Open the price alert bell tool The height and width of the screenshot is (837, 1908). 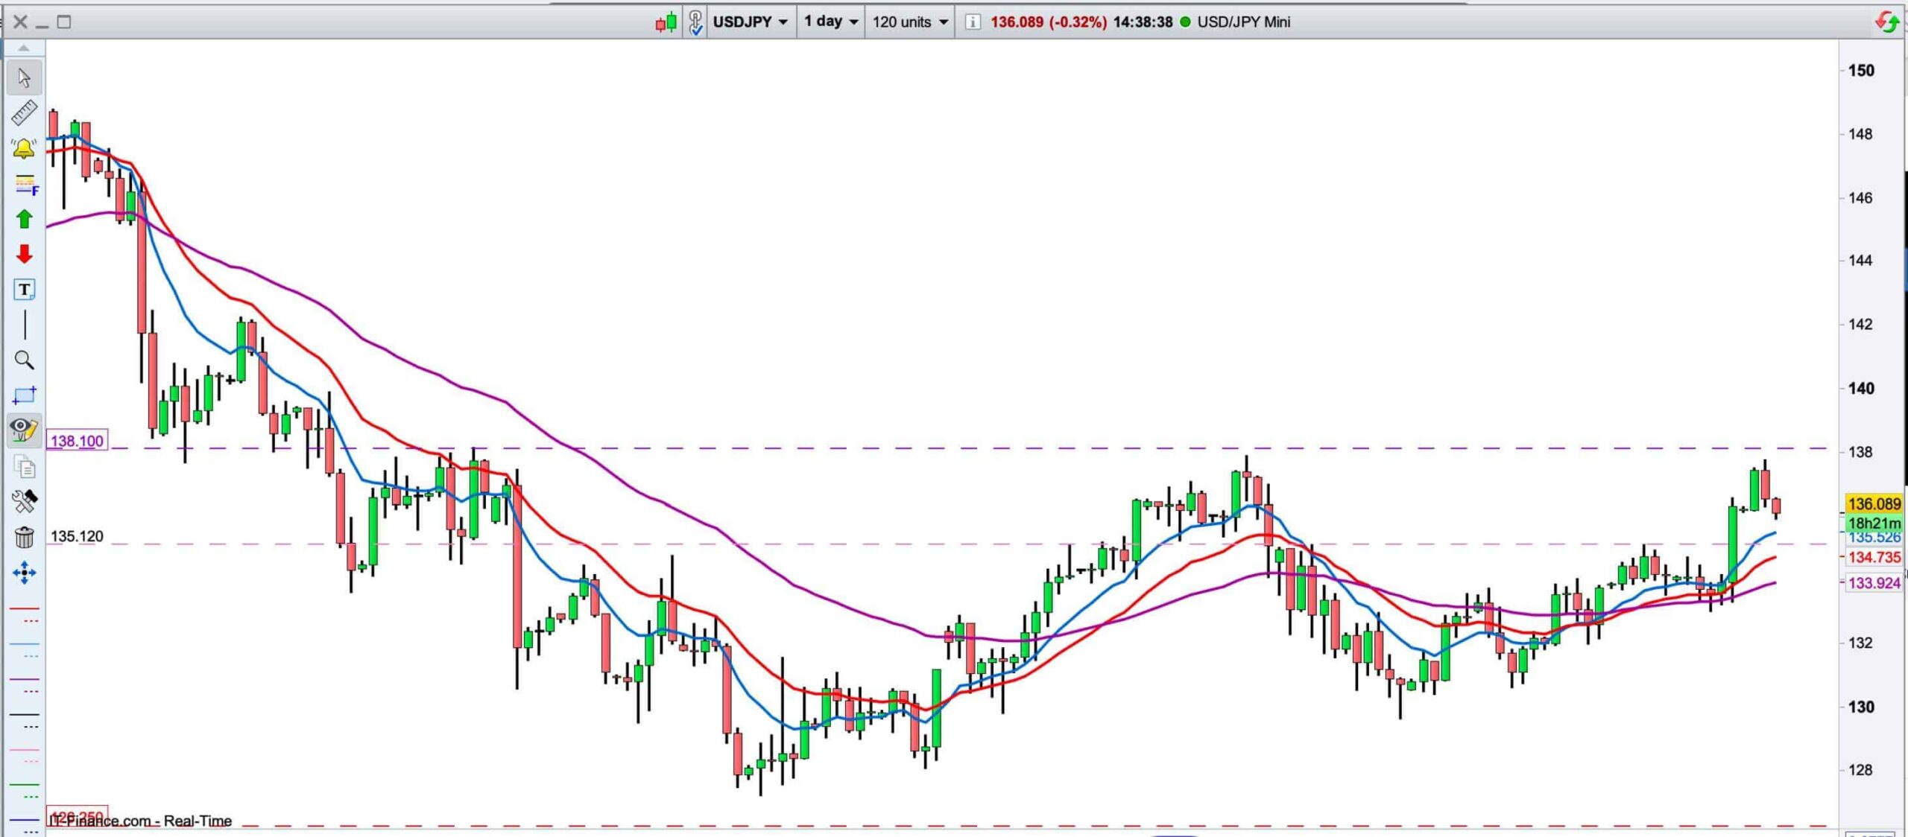24,148
